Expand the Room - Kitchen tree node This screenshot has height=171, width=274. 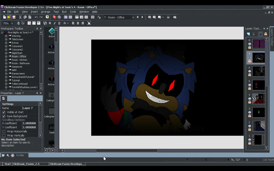coord(6,60)
